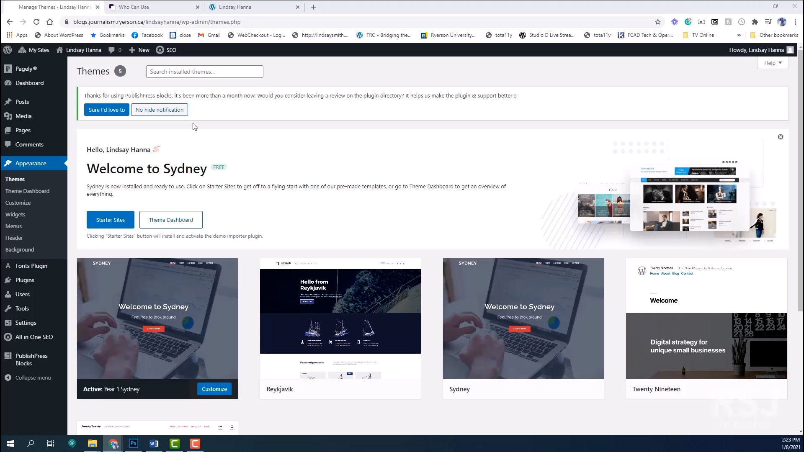Open Theme Dashboard submenu item
The image size is (804, 452).
coord(27,191)
